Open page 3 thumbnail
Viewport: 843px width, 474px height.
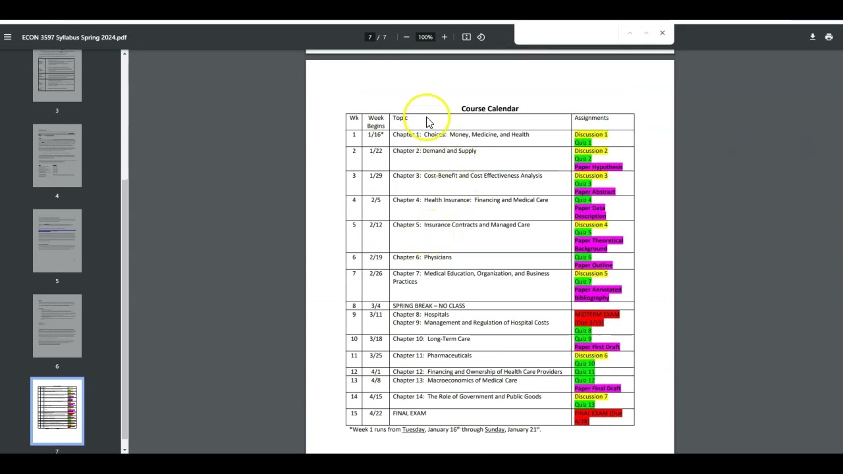[57, 76]
